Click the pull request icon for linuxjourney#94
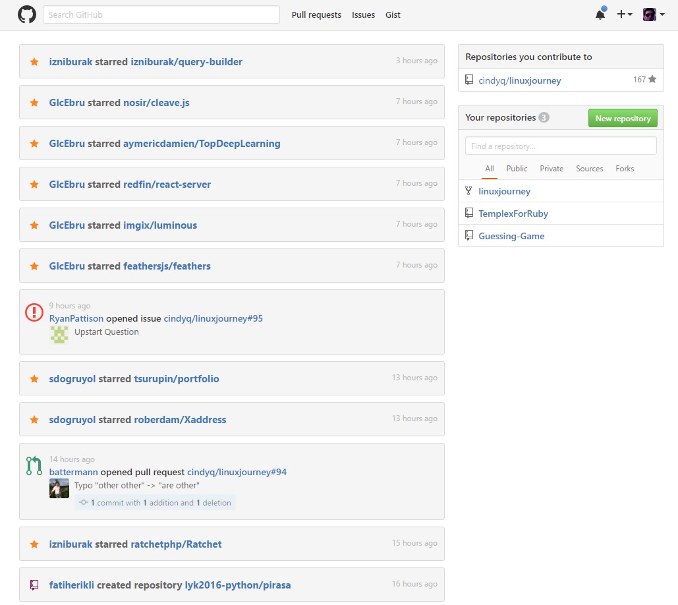The width and height of the screenshot is (678, 605). coord(34,466)
